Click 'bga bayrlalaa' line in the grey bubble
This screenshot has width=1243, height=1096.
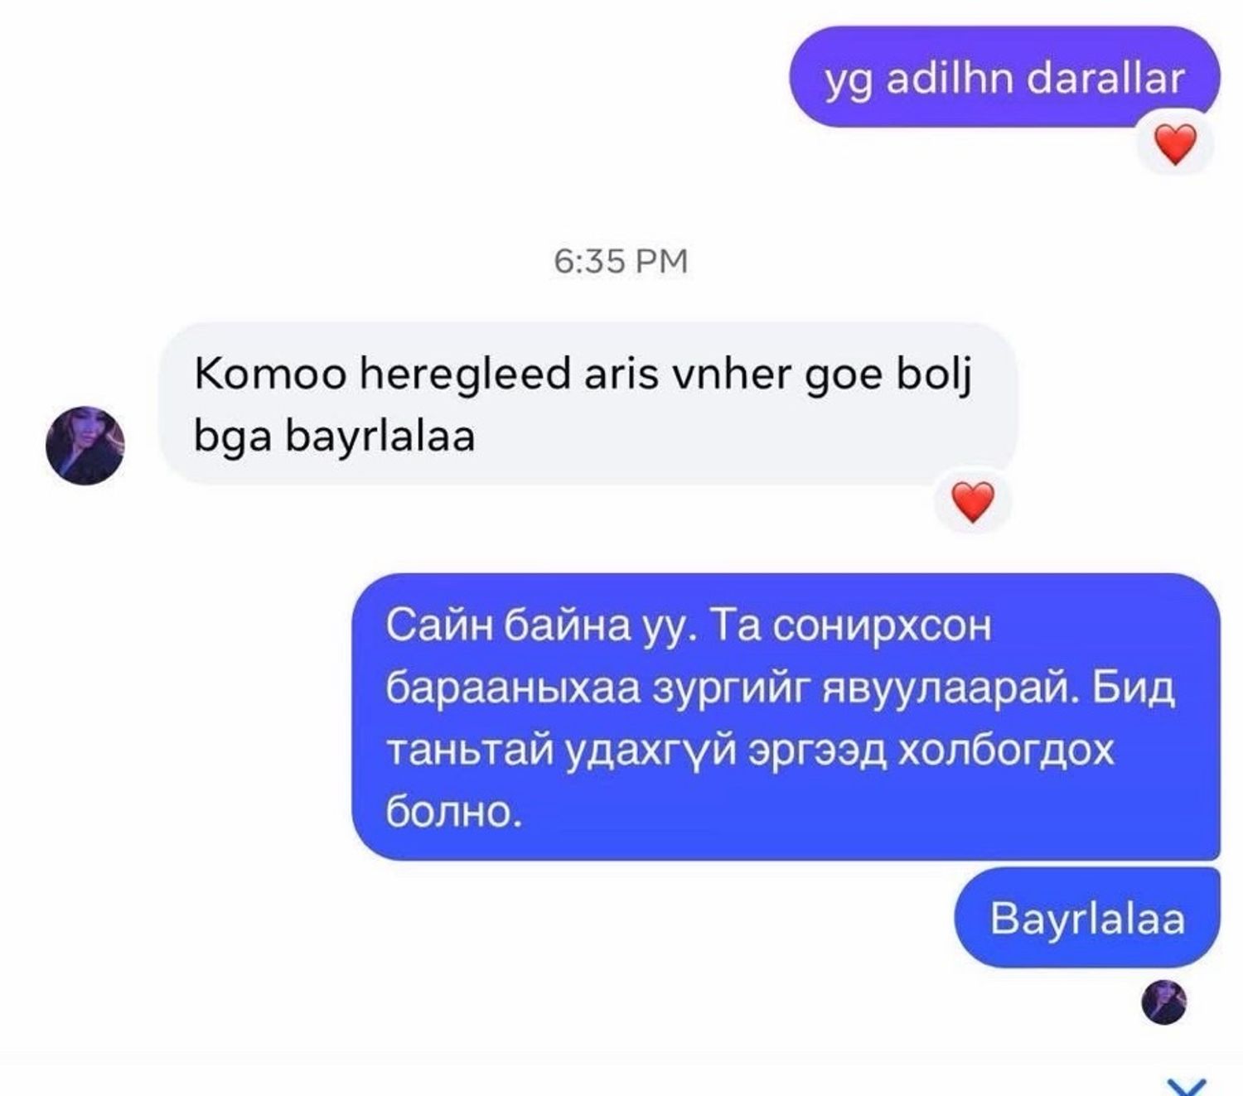334,437
